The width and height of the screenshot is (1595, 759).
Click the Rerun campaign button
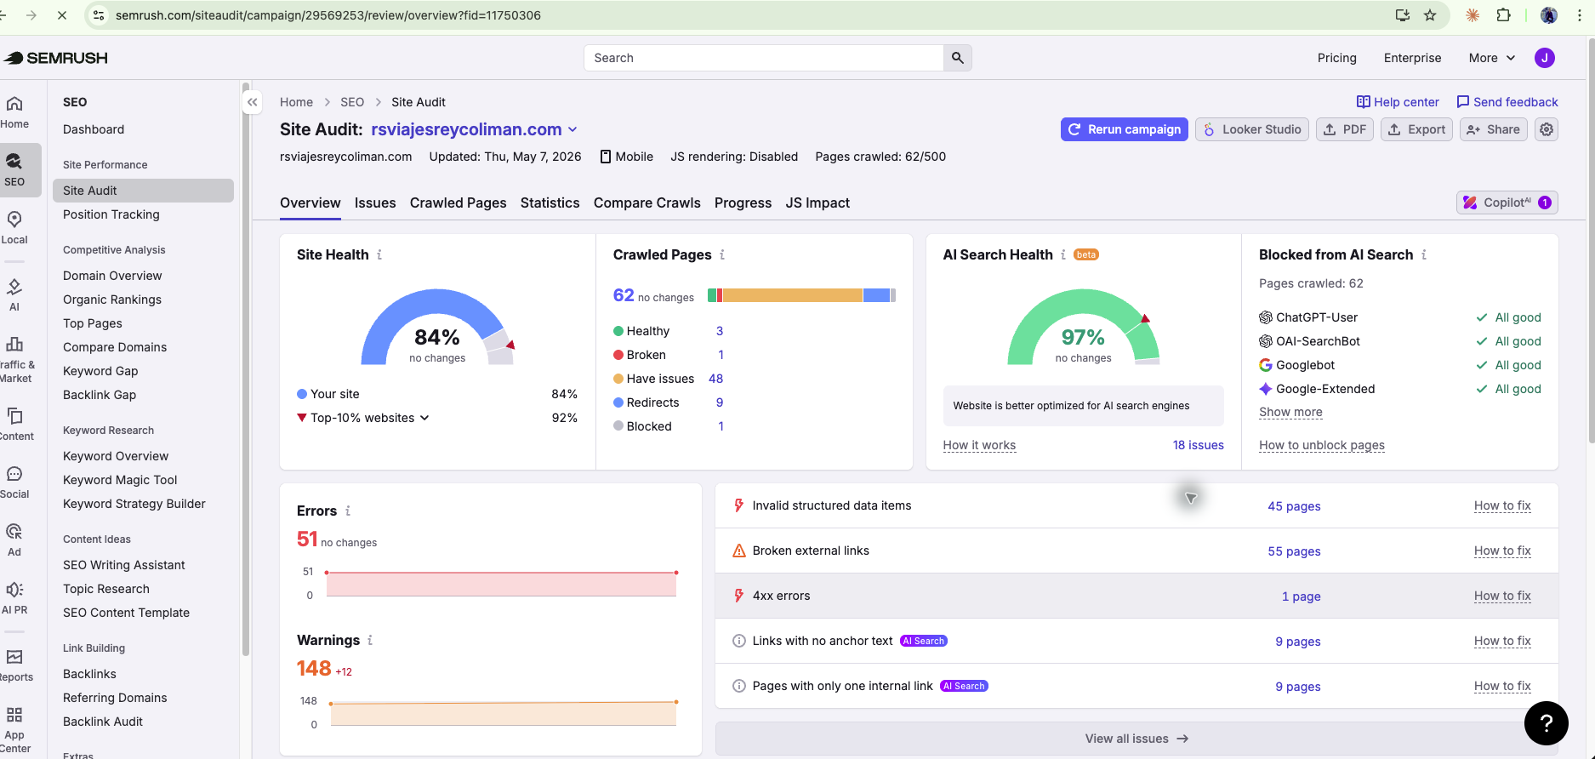(x=1125, y=129)
